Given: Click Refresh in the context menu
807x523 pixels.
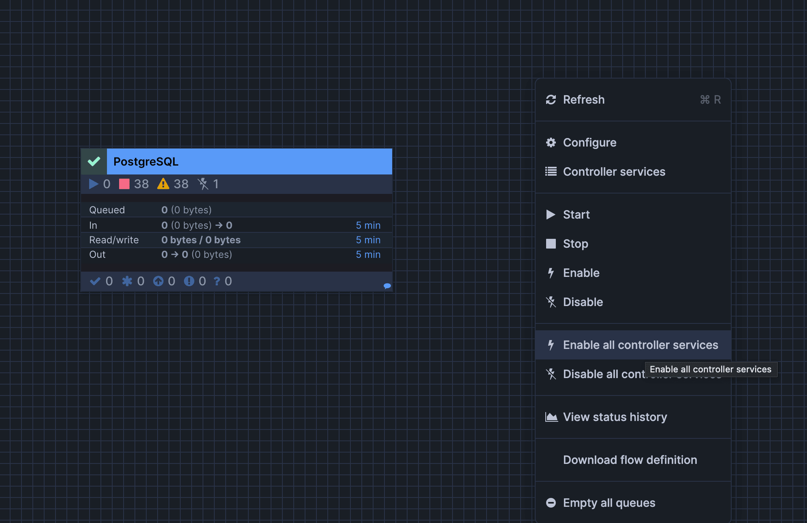Looking at the screenshot, I should pos(633,100).
